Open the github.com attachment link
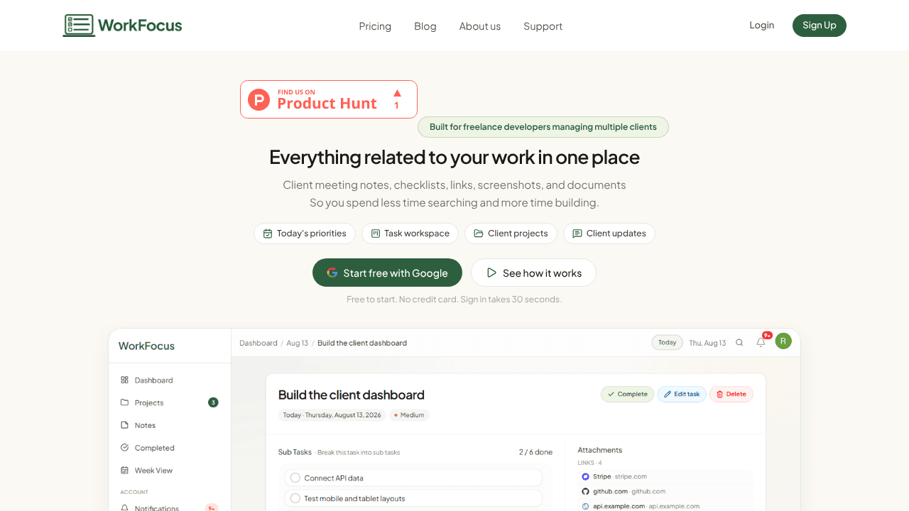This screenshot has width=909, height=511. click(x=665, y=491)
